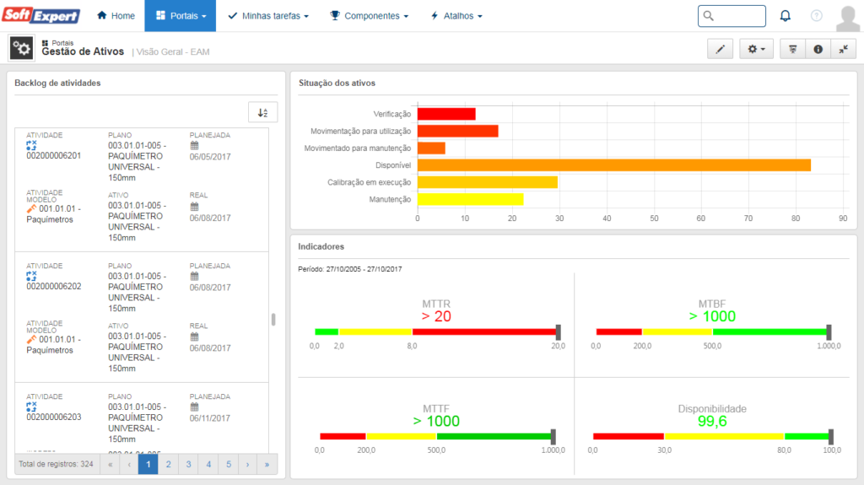Click the SoftExpert logo
This screenshot has width=864, height=485.
tap(41, 16)
